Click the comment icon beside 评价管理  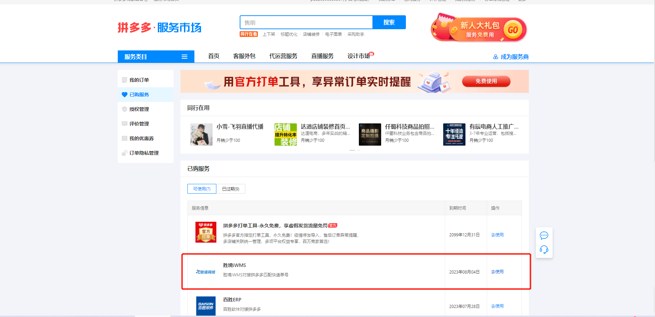pyautogui.click(x=124, y=124)
